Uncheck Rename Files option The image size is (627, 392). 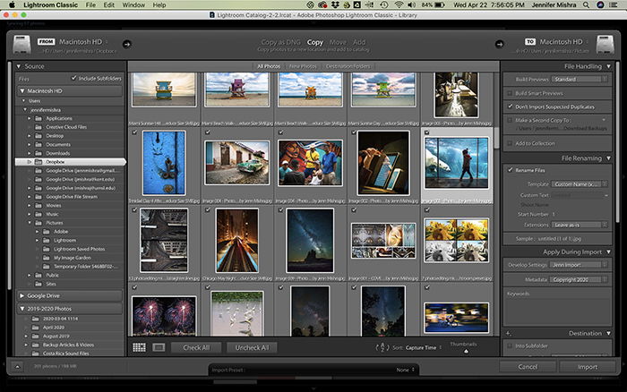point(511,170)
